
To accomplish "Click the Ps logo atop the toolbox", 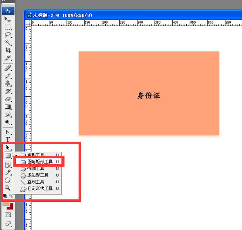I will tap(8, 11).
